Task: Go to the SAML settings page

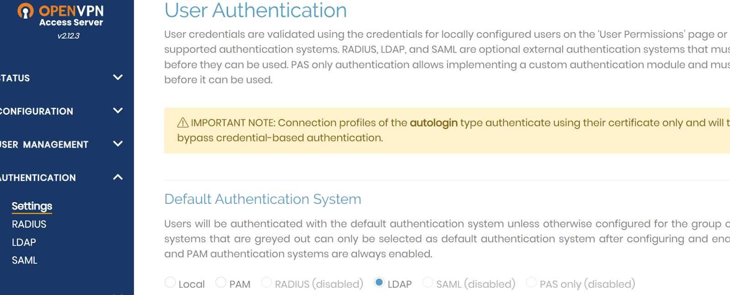Action: click(25, 260)
